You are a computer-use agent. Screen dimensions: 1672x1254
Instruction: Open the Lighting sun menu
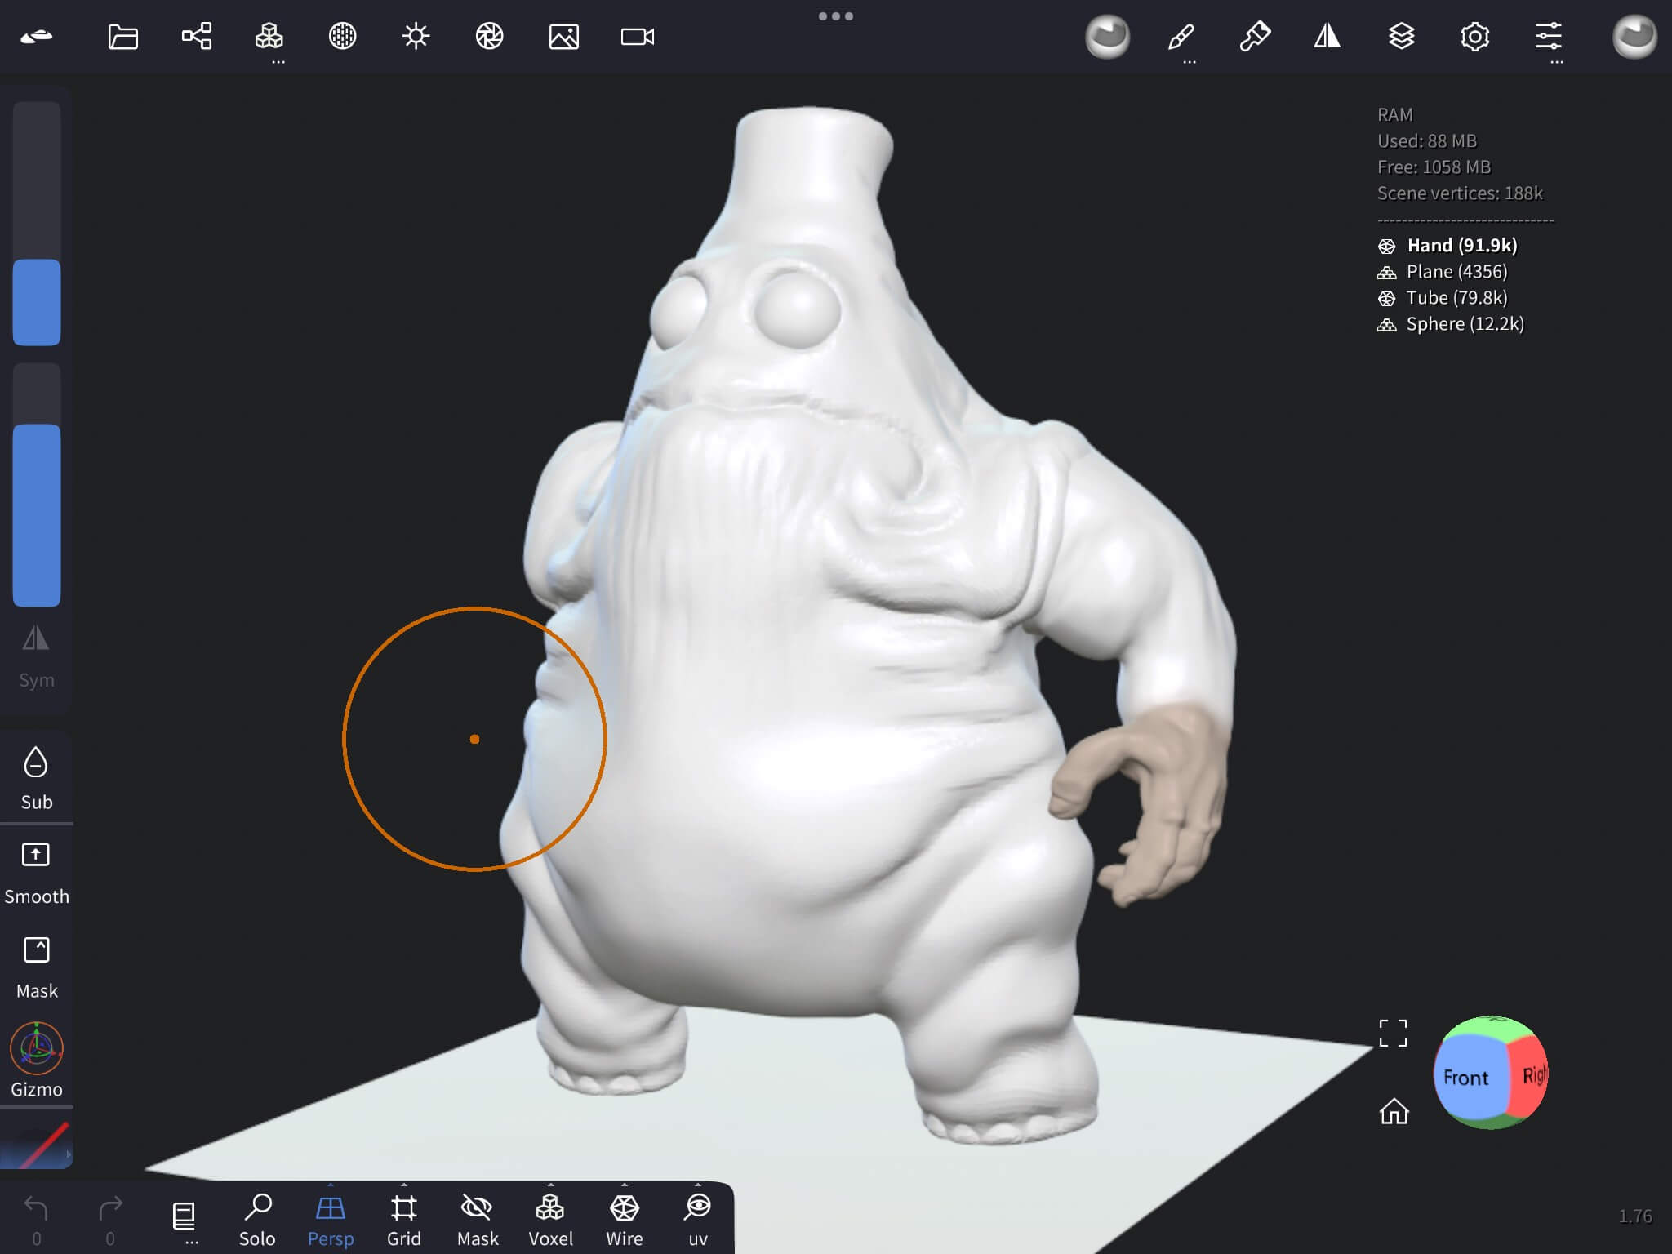click(416, 37)
